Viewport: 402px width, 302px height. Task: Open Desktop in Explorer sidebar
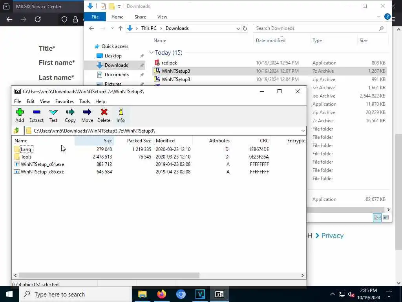pyautogui.click(x=113, y=56)
